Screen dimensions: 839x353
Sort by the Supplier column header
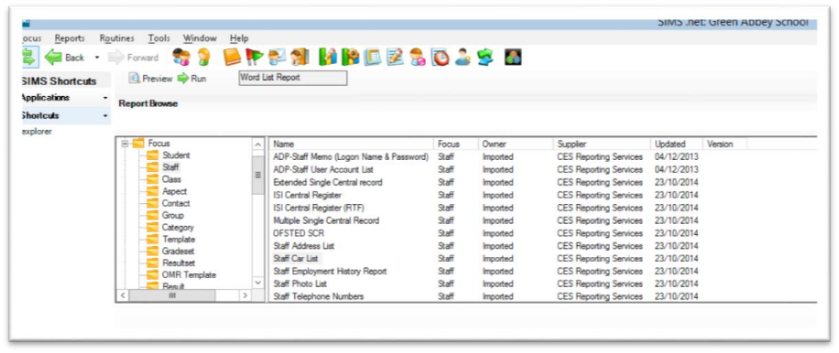pyautogui.click(x=602, y=144)
